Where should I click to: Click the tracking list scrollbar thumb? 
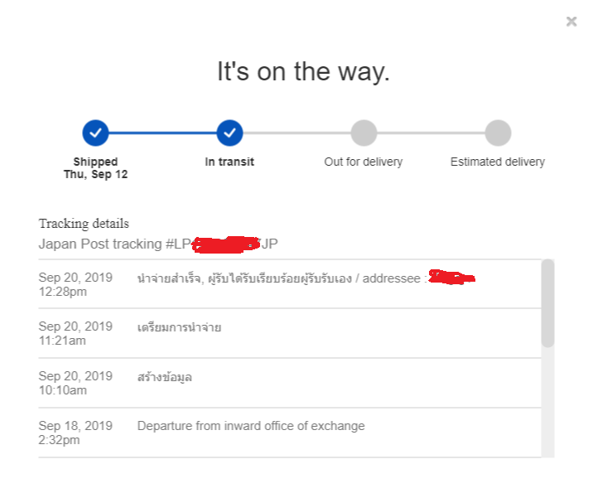click(547, 303)
